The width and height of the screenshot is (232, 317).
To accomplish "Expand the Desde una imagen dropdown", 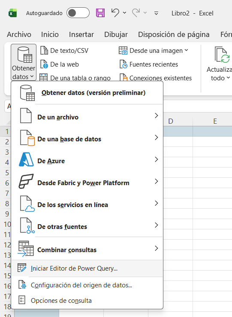I will point(186,50).
